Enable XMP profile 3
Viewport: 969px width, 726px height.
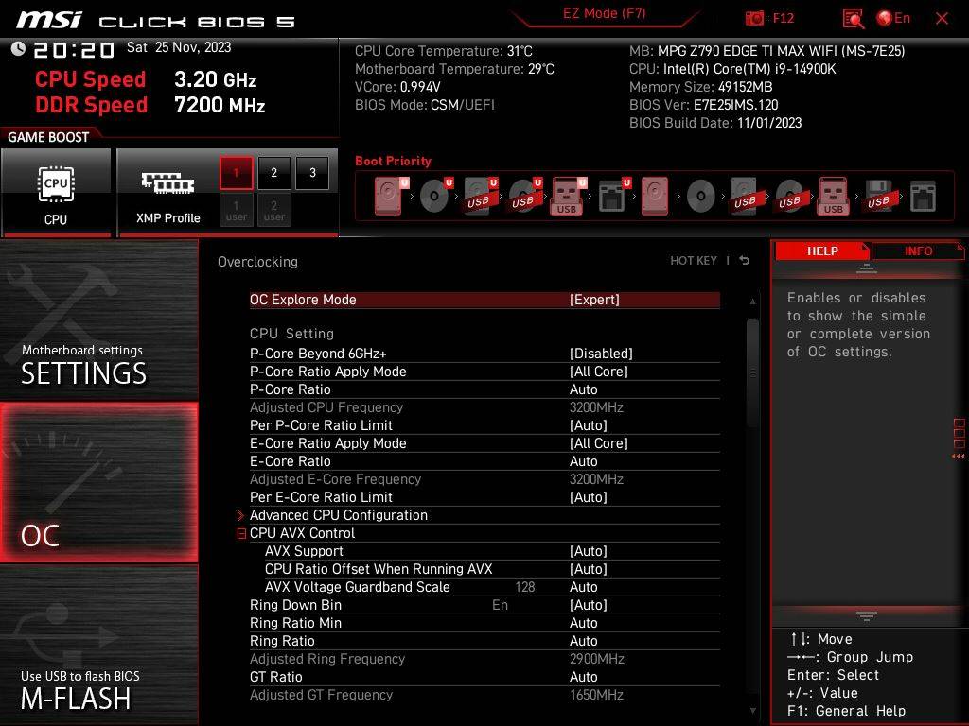point(312,173)
